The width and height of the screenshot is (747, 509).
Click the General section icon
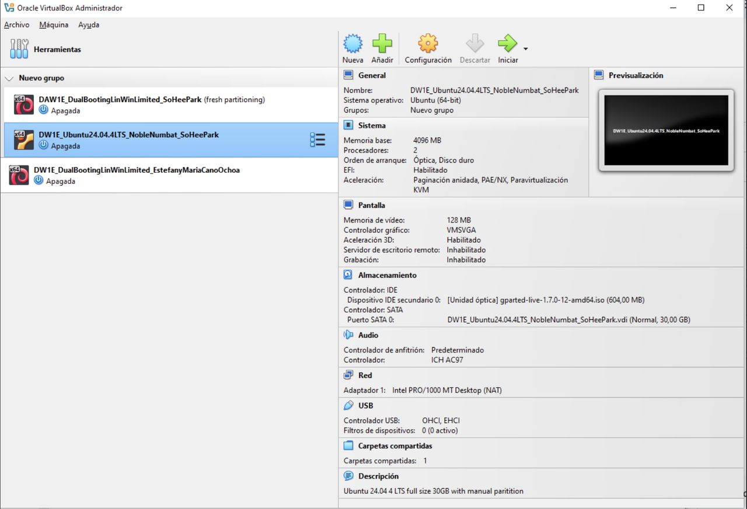tap(348, 75)
